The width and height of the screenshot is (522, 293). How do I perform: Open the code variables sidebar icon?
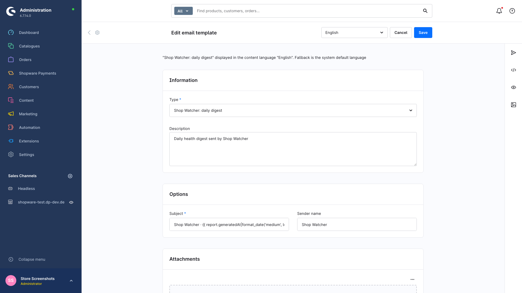tap(513, 70)
